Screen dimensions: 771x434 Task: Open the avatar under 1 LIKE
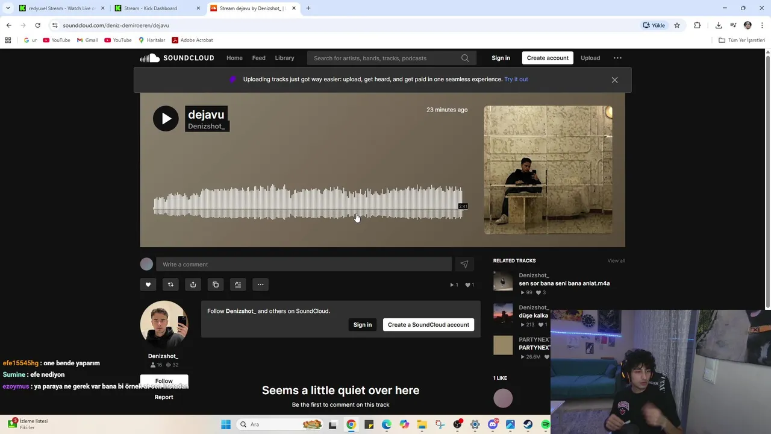pos(503,398)
